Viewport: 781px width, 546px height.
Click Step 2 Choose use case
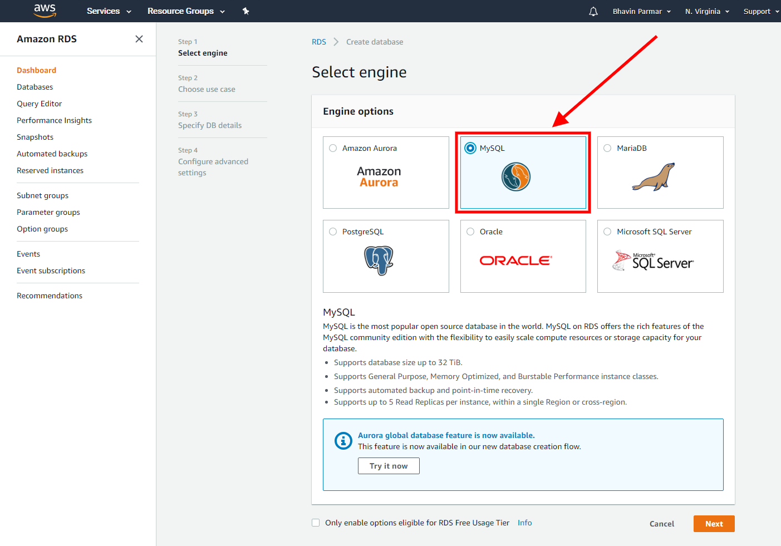(207, 84)
